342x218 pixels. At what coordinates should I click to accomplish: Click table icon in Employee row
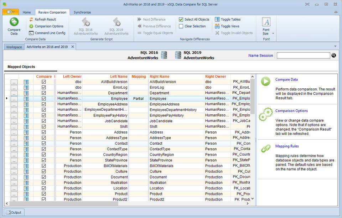[26, 99]
